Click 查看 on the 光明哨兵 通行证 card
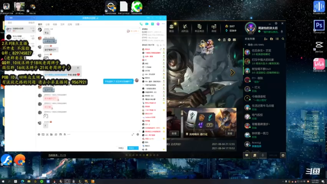 230,133
